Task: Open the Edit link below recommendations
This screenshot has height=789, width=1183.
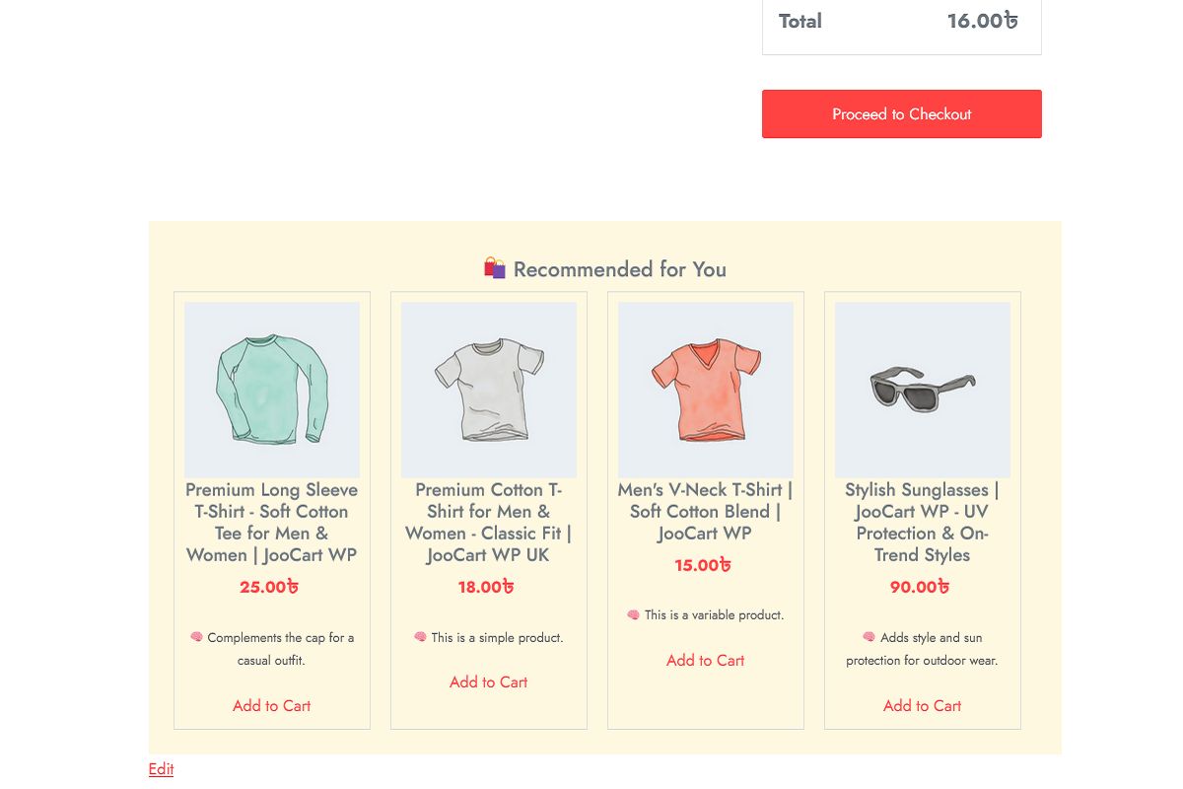Action: coord(161,769)
